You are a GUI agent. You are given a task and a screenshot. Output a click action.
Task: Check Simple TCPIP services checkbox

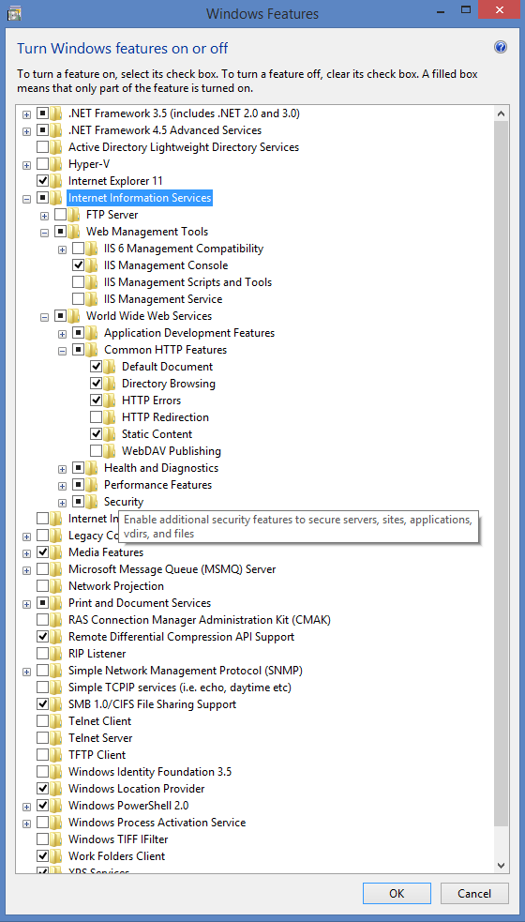pyautogui.click(x=42, y=688)
